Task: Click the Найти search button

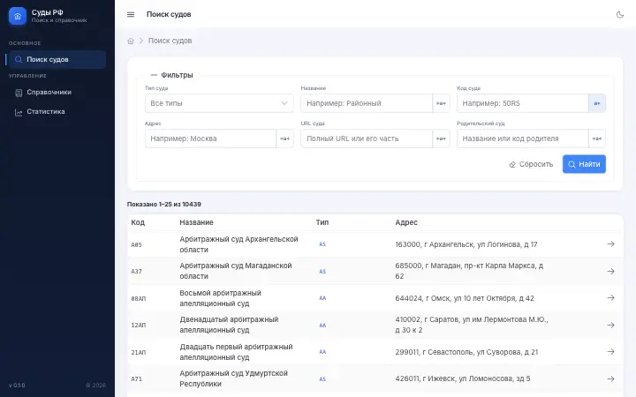Action: pyautogui.click(x=584, y=164)
